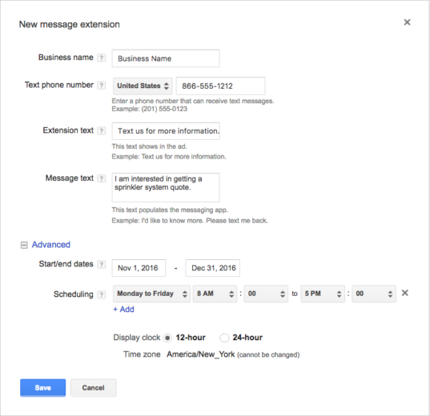Viewport: 430px width, 416px height.
Task: Open the 8 AM start hour dropdown
Action: click(215, 294)
